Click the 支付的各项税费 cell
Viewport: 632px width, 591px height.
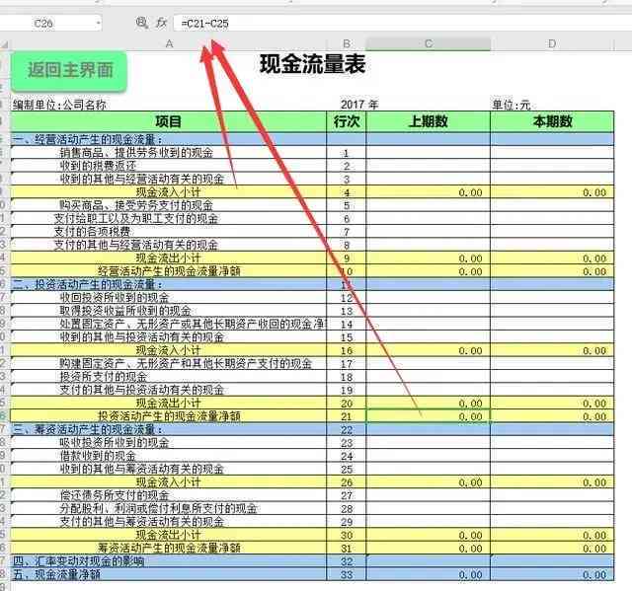[169, 232]
